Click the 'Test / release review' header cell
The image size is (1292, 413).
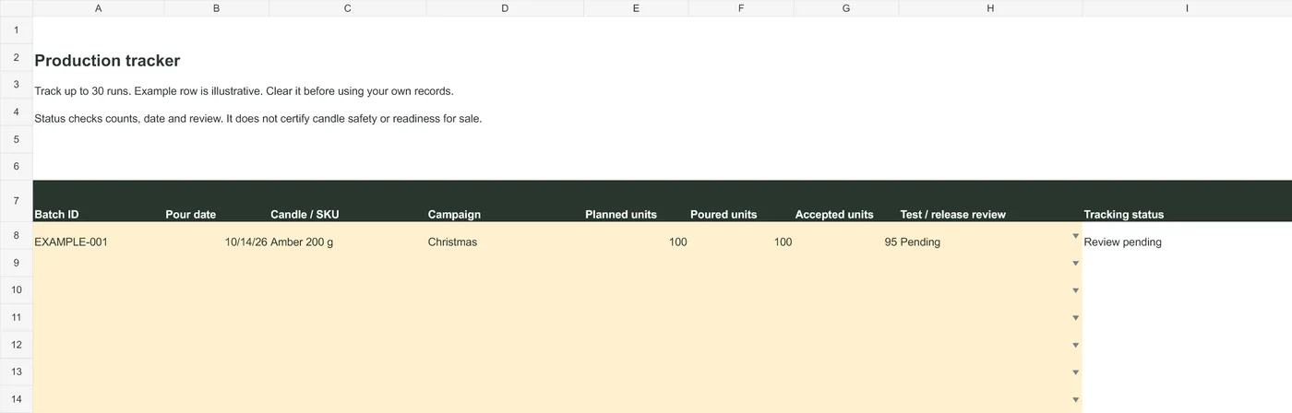[x=990, y=201]
